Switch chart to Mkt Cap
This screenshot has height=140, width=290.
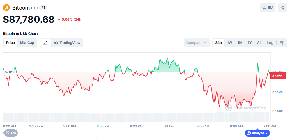(27, 43)
